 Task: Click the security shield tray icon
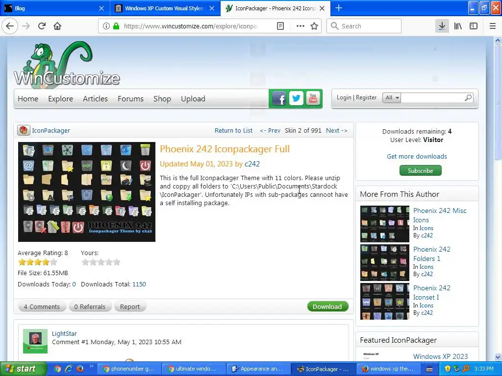[x=448, y=369]
